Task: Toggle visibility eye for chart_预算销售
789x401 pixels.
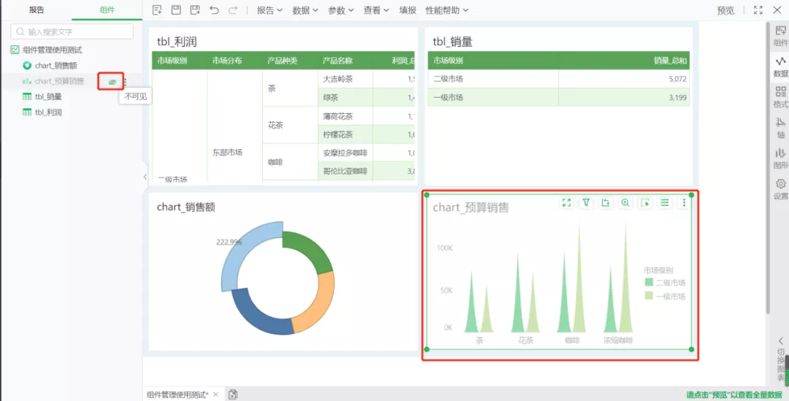Action: coord(113,82)
